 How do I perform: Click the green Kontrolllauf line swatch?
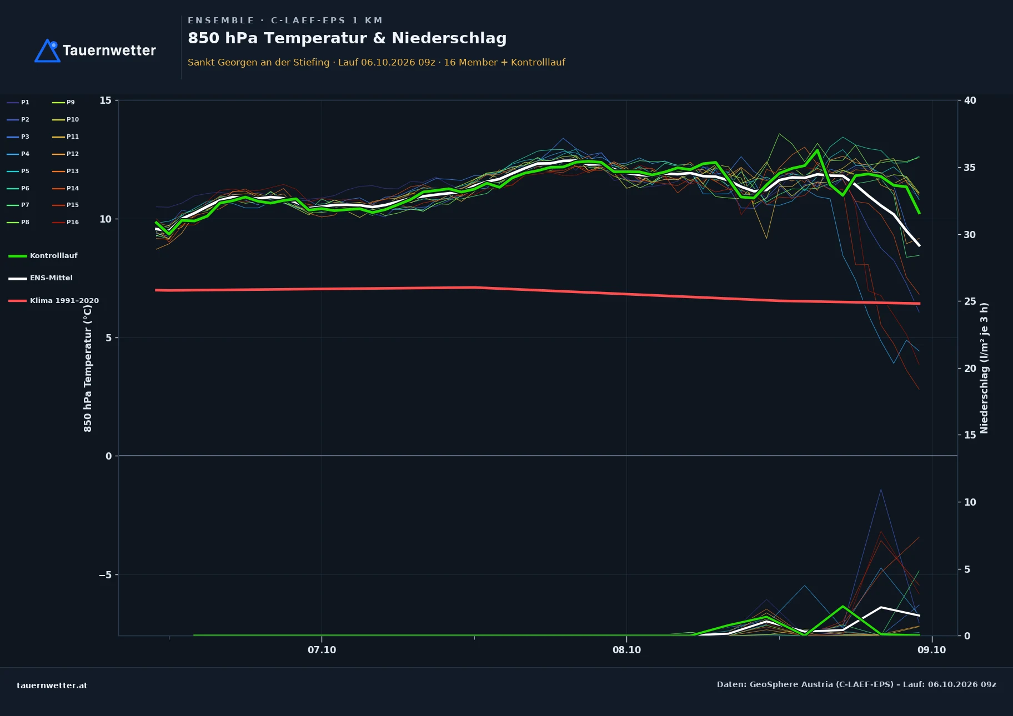pyautogui.click(x=18, y=256)
